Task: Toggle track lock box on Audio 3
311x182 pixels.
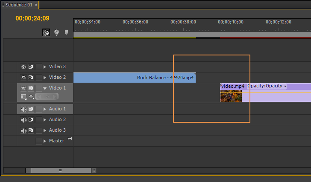Action: tap(39, 130)
